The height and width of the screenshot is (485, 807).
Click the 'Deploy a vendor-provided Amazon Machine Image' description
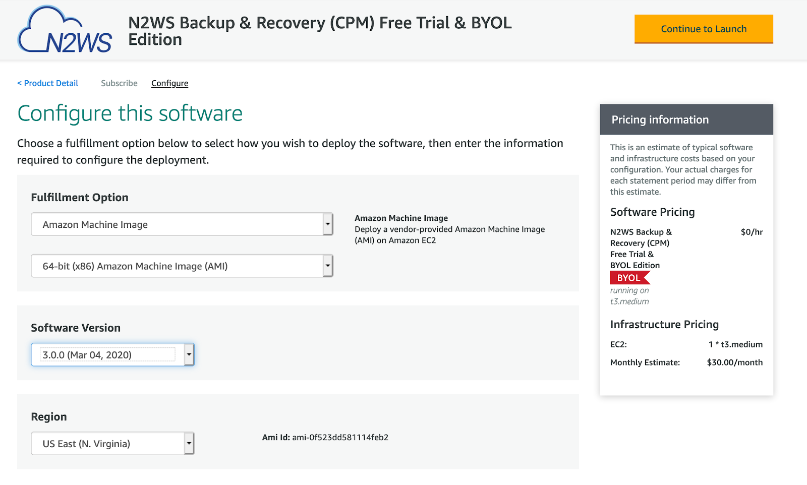(x=450, y=235)
